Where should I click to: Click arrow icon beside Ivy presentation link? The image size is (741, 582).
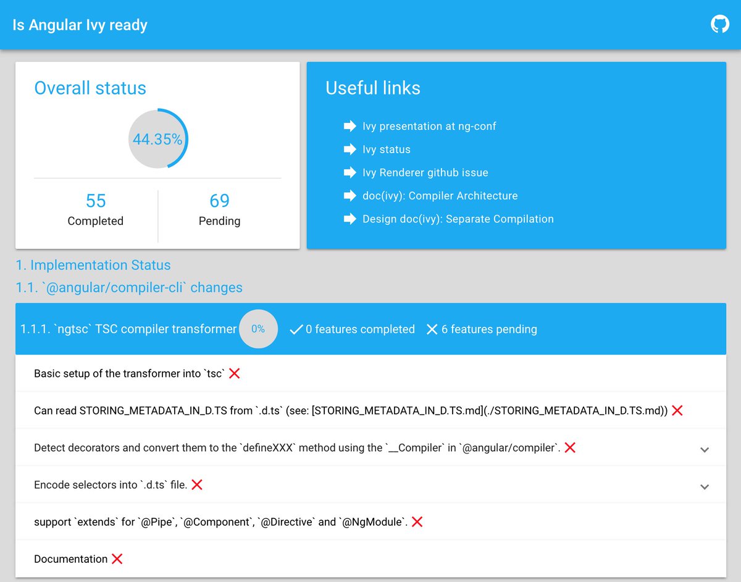click(350, 126)
